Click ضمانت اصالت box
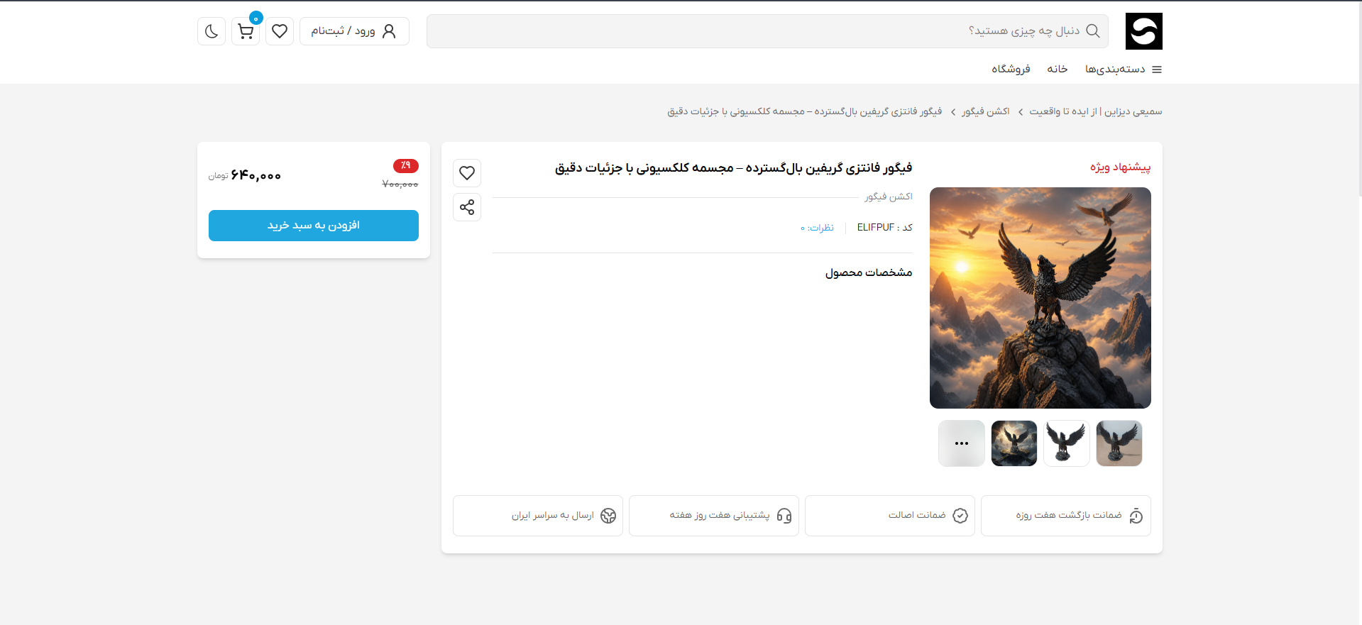The height and width of the screenshot is (625, 1362). click(890, 516)
